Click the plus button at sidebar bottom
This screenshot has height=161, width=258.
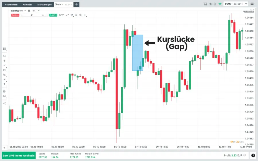click(x=4, y=148)
